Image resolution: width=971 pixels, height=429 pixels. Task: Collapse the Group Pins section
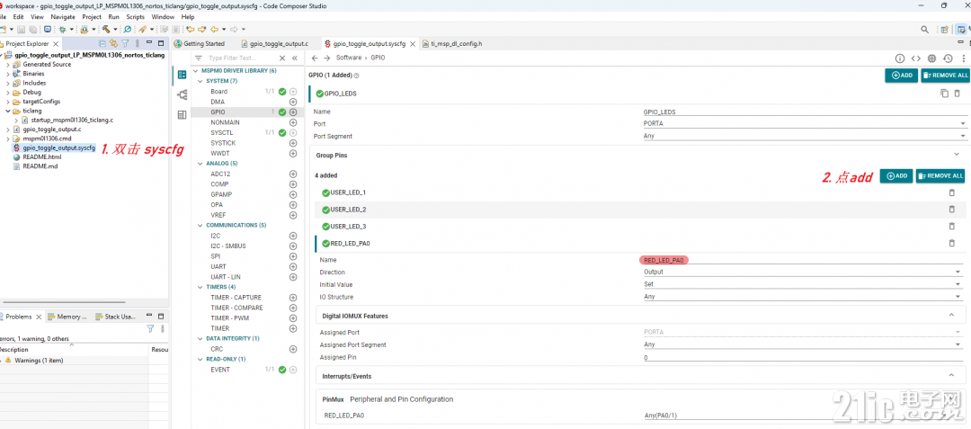tap(957, 155)
